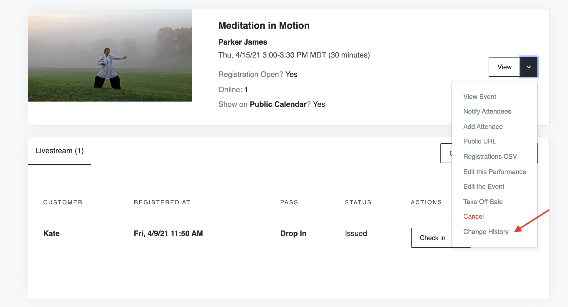Click the red Cancel menu item

[473, 216]
